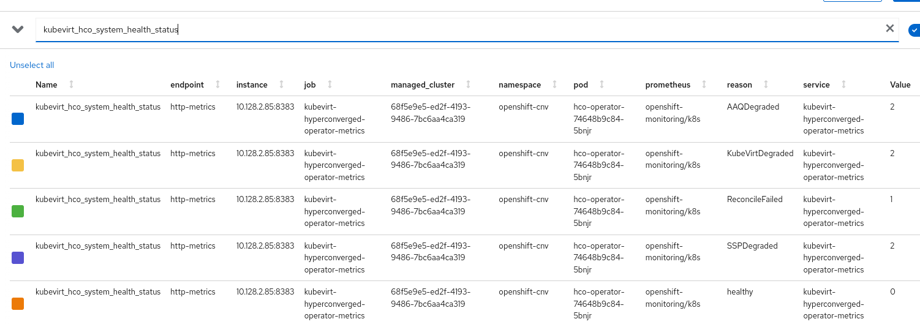Click pod name in AAQDegraded row
920x327 pixels.
(599, 119)
